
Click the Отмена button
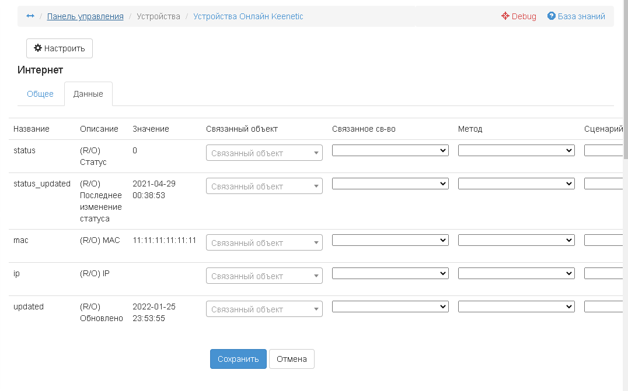291,359
